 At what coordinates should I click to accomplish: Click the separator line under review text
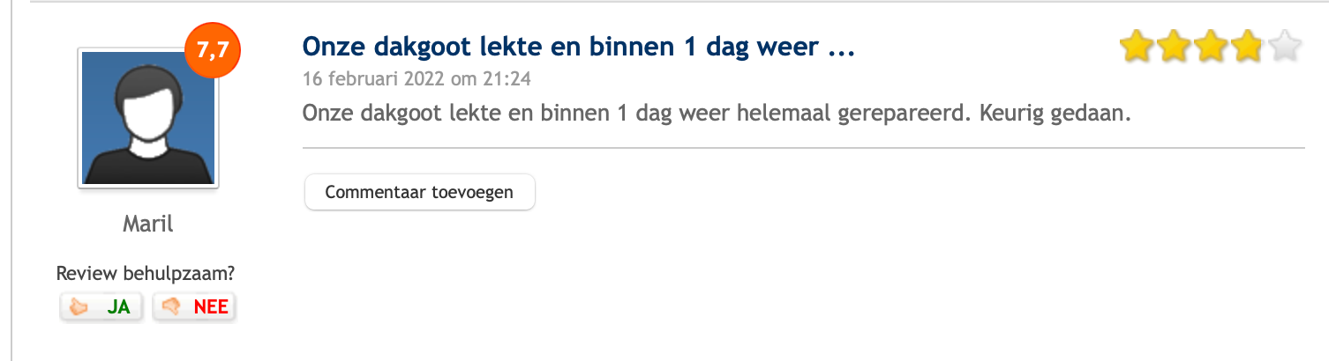[x=803, y=148]
